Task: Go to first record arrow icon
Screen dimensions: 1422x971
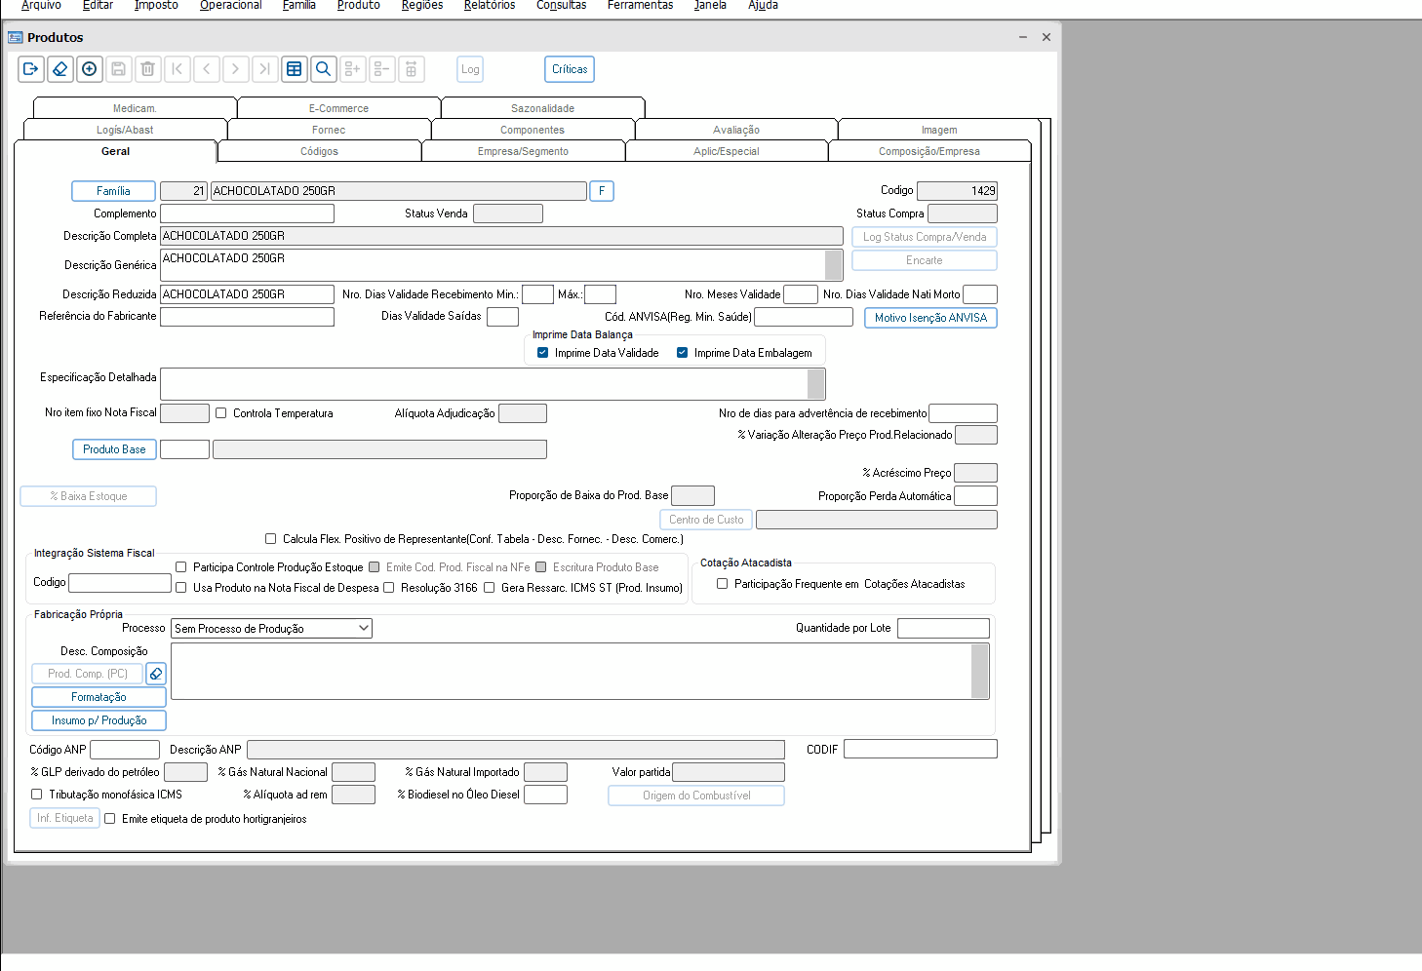Action: pyautogui.click(x=178, y=69)
